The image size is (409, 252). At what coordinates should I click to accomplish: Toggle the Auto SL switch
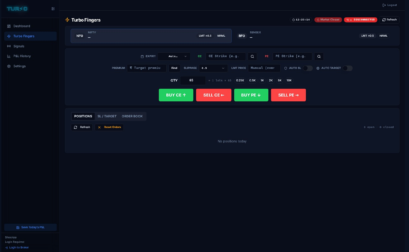click(308, 68)
